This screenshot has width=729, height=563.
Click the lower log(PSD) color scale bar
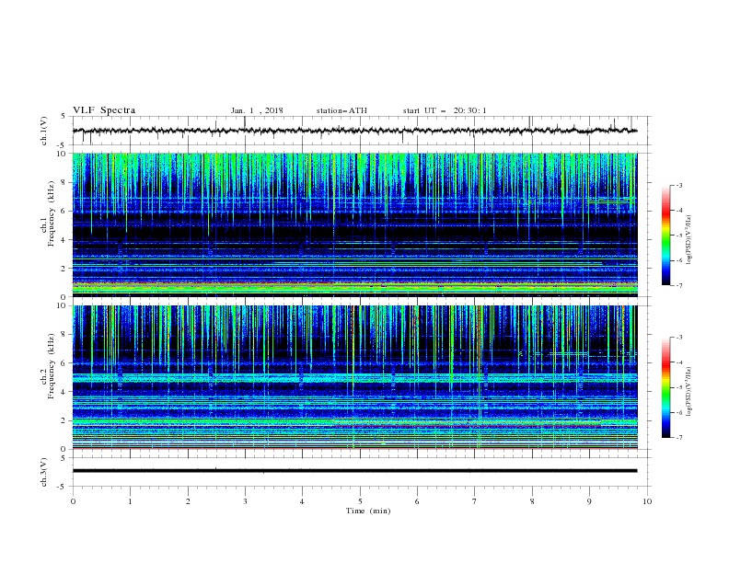tap(666, 387)
